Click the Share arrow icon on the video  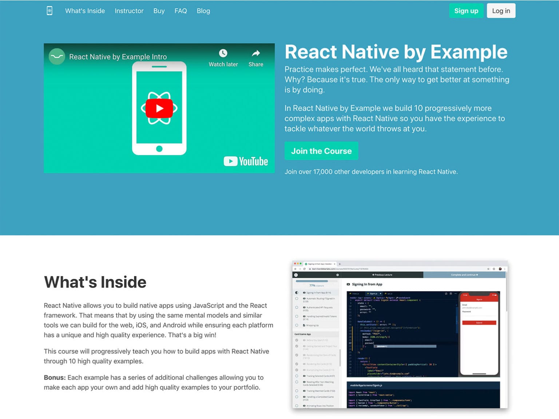pos(255,53)
